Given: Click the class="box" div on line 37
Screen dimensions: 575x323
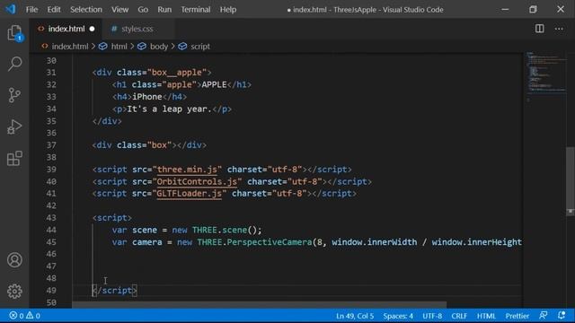Looking at the screenshot, I should 149,145.
